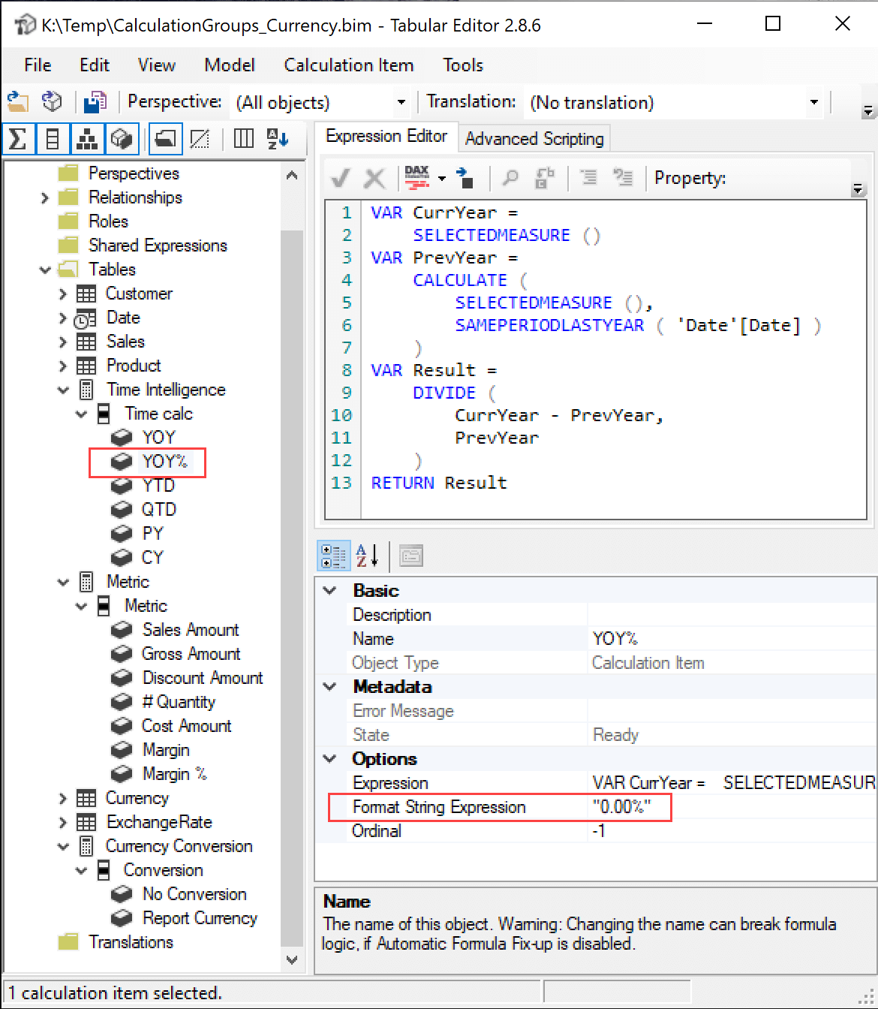Image resolution: width=878 pixels, height=1009 pixels.
Task: Click the uncomment lines icon
Action: 623,178
